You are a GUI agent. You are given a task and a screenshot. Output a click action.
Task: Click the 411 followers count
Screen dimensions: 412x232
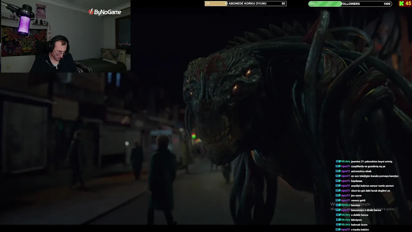point(313,4)
